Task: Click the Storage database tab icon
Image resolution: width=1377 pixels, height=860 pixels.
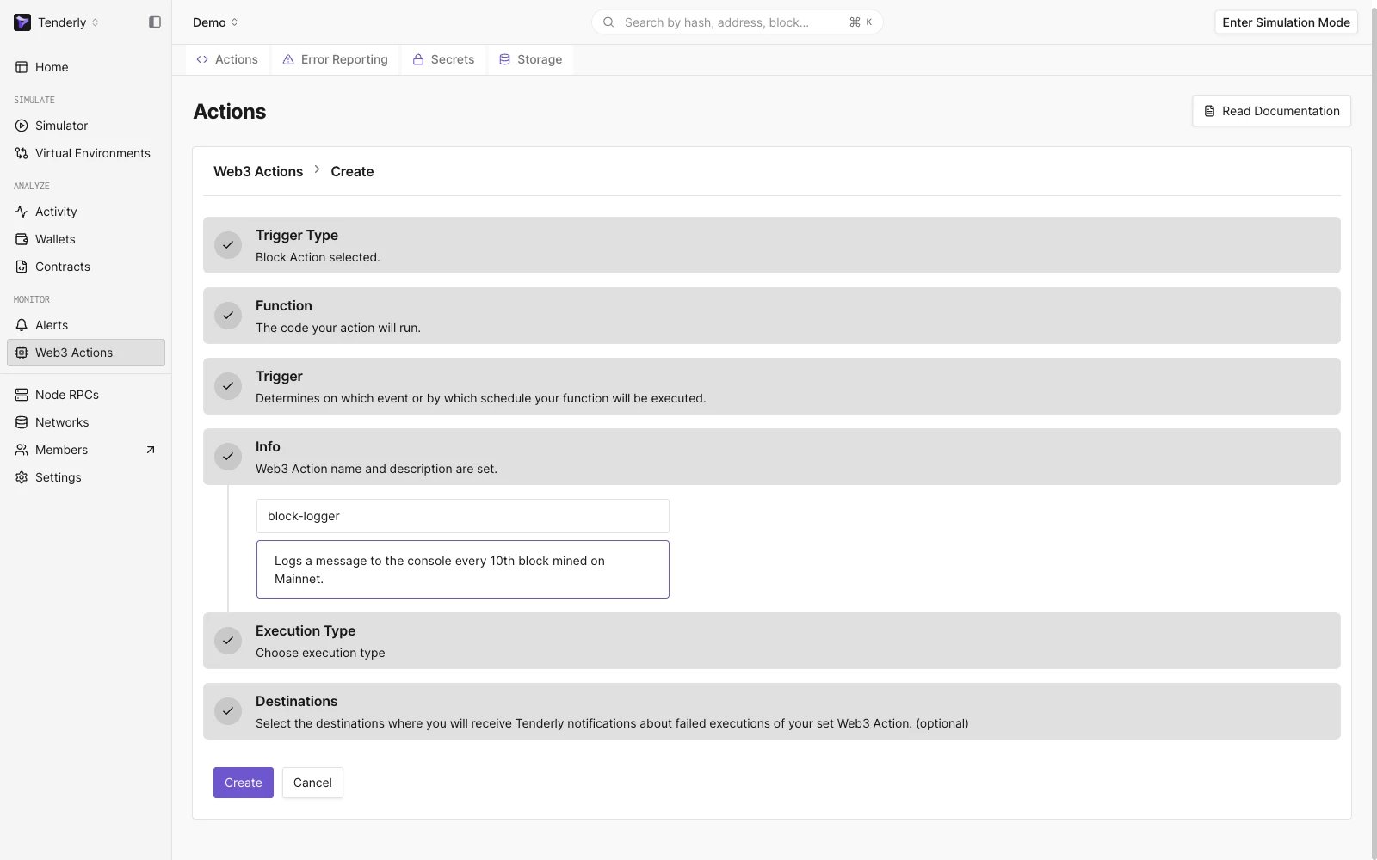Action: tap(505, 59)
